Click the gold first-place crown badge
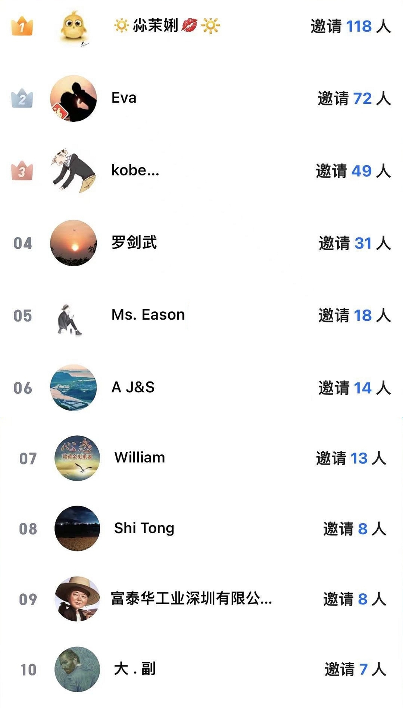 point(22,26)
